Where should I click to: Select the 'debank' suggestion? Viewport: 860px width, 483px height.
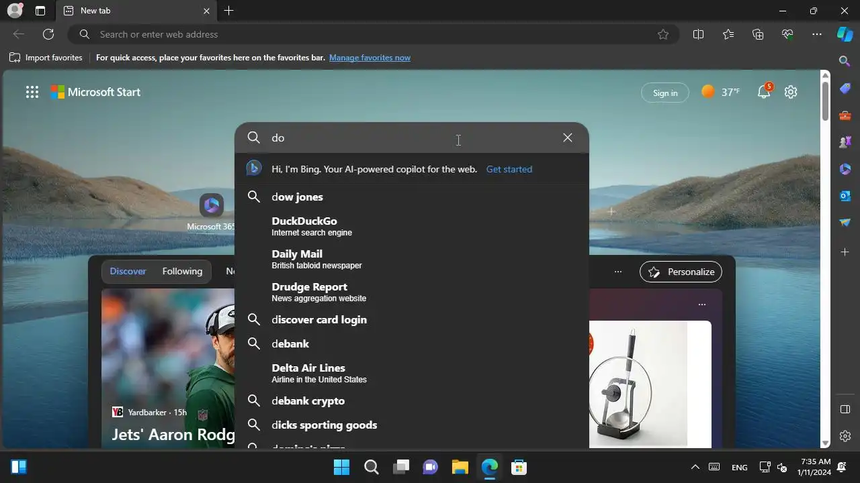411,343
